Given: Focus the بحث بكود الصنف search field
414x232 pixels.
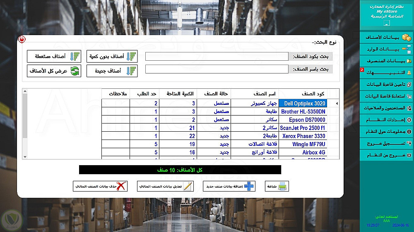Looking at the screenshot, I should (x=217, y=57).
